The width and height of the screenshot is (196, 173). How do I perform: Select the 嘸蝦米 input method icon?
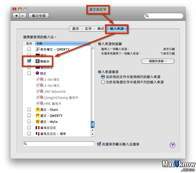38,61
